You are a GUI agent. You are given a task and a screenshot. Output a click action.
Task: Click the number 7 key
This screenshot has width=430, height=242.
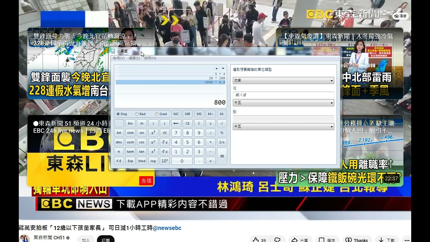176,133
